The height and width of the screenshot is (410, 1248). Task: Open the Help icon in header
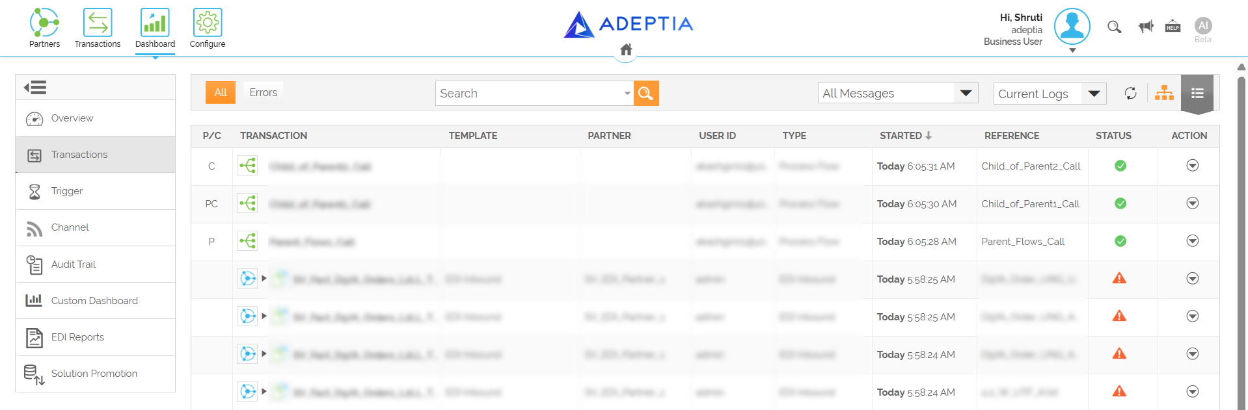point(1173,26)
